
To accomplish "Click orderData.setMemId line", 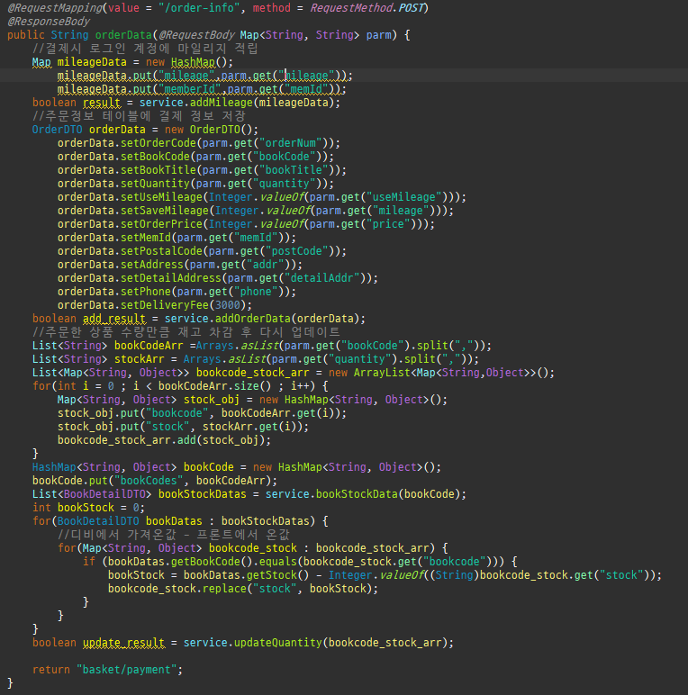I will (x=177, y=238).
